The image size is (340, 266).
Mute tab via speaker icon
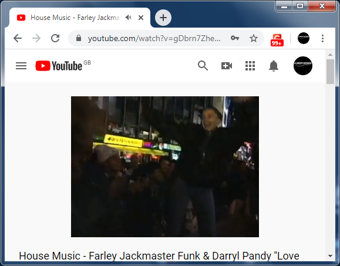(x=129, y=18)
